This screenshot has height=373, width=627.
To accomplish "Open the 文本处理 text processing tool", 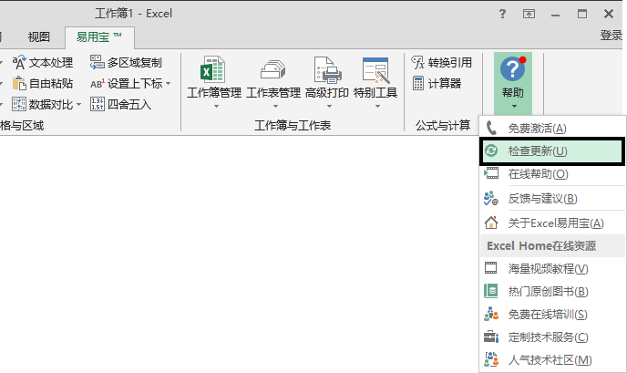I will point(43,62).
